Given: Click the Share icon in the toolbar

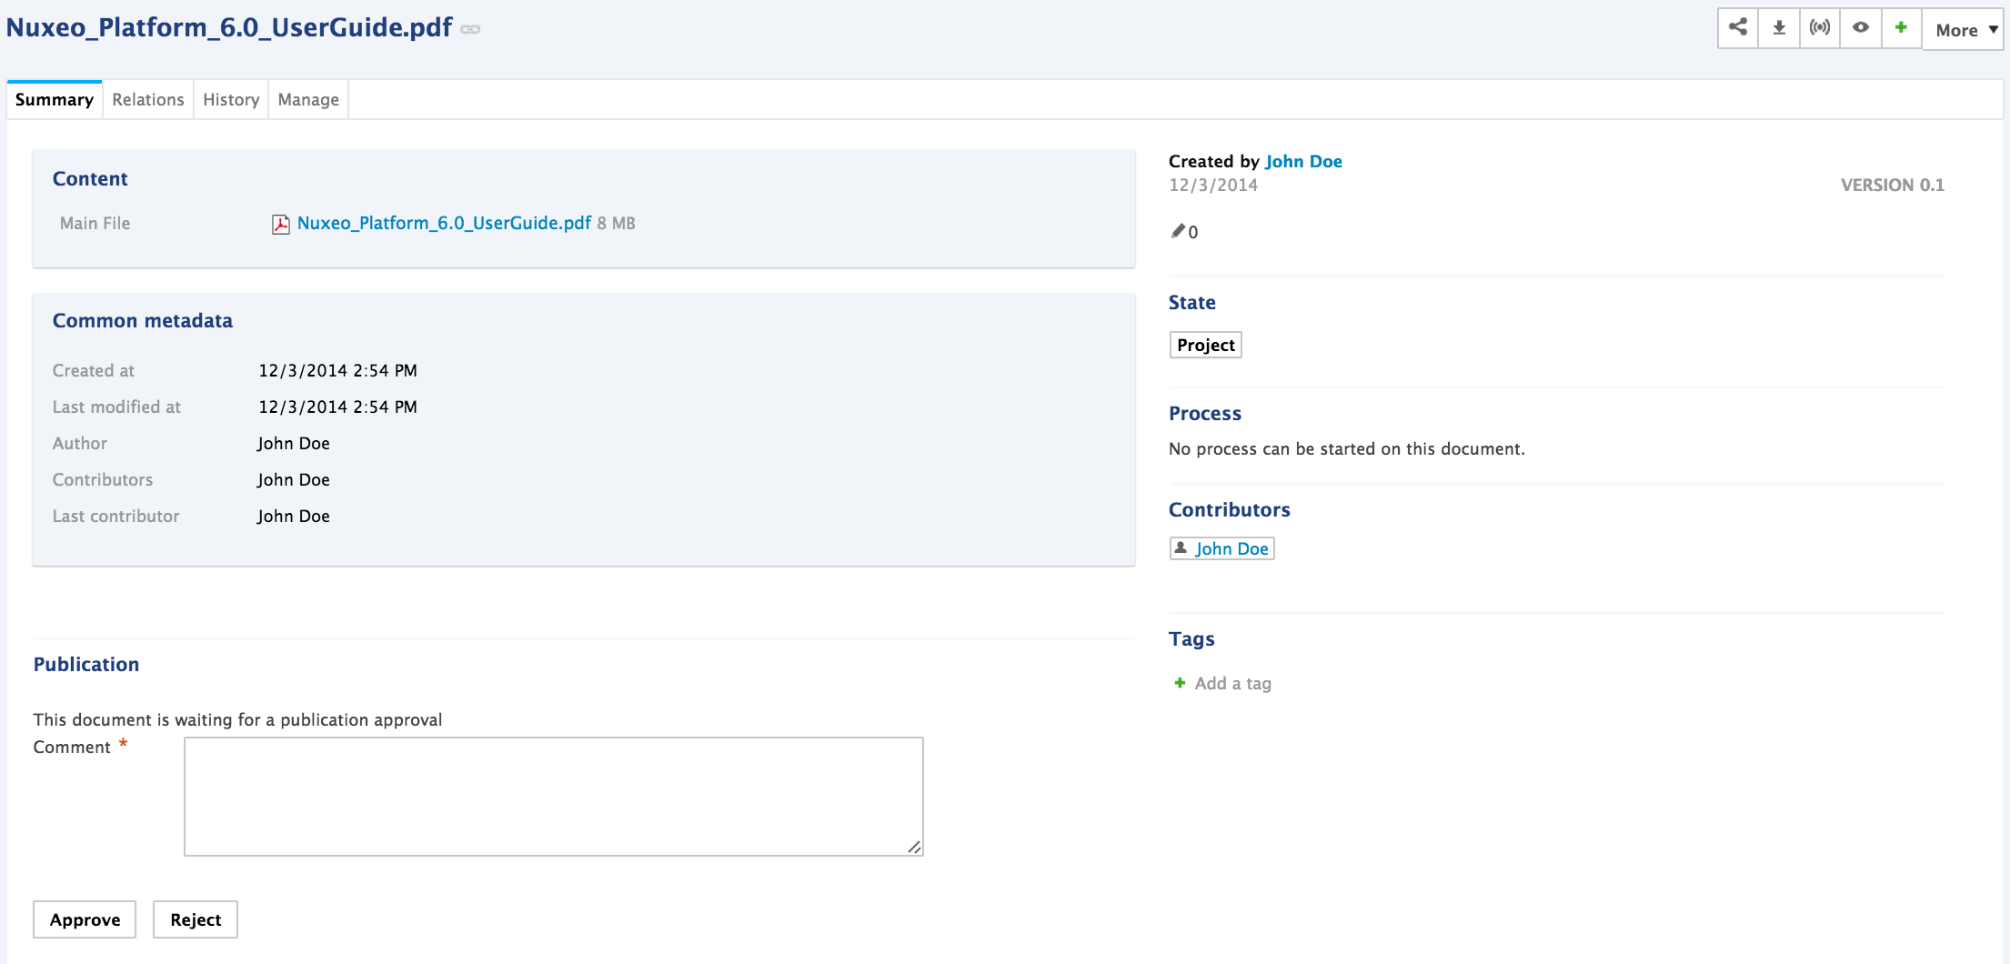Looking at the screenshot, I should click(1738, 27).
